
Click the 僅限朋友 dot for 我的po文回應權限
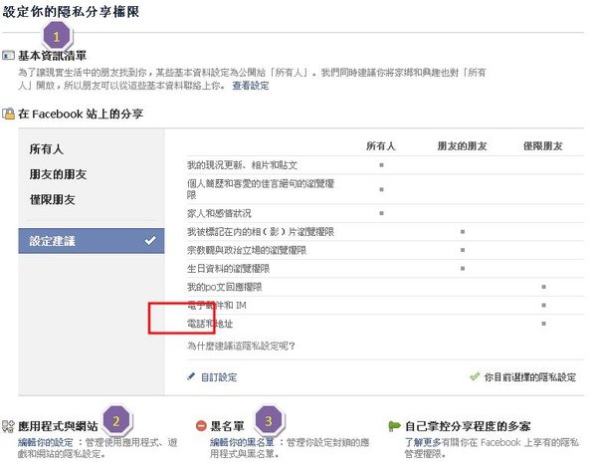tap(543, 287)
